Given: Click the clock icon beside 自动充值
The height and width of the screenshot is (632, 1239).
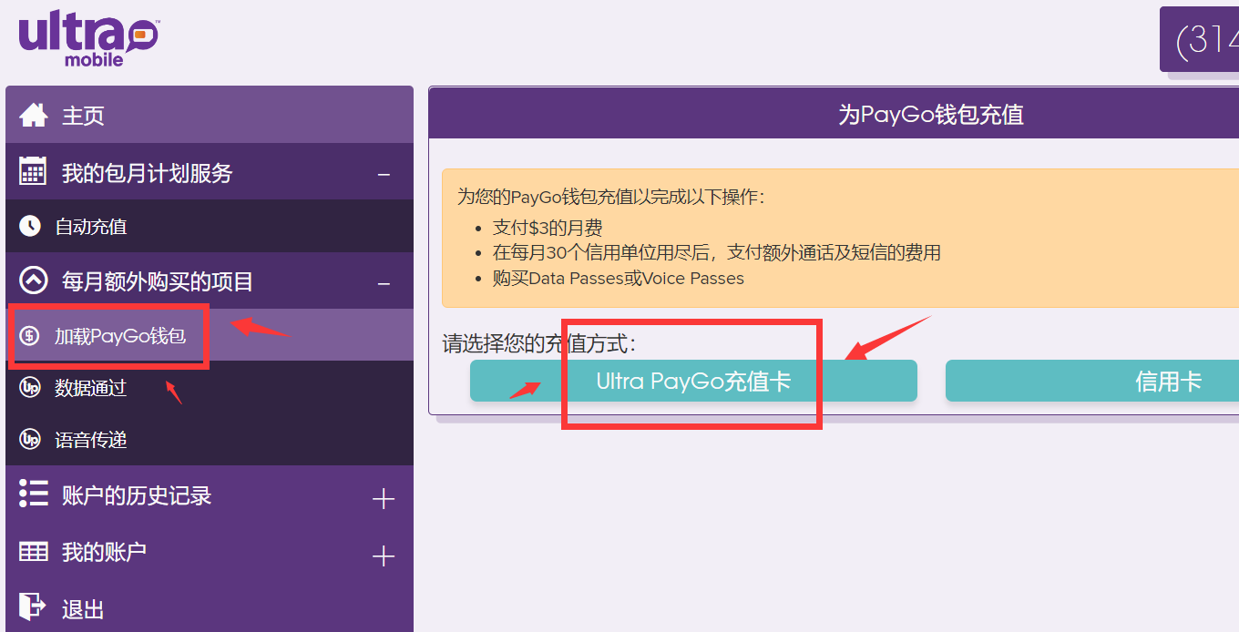Looking at the screenshot, I should tap(30, 226).
